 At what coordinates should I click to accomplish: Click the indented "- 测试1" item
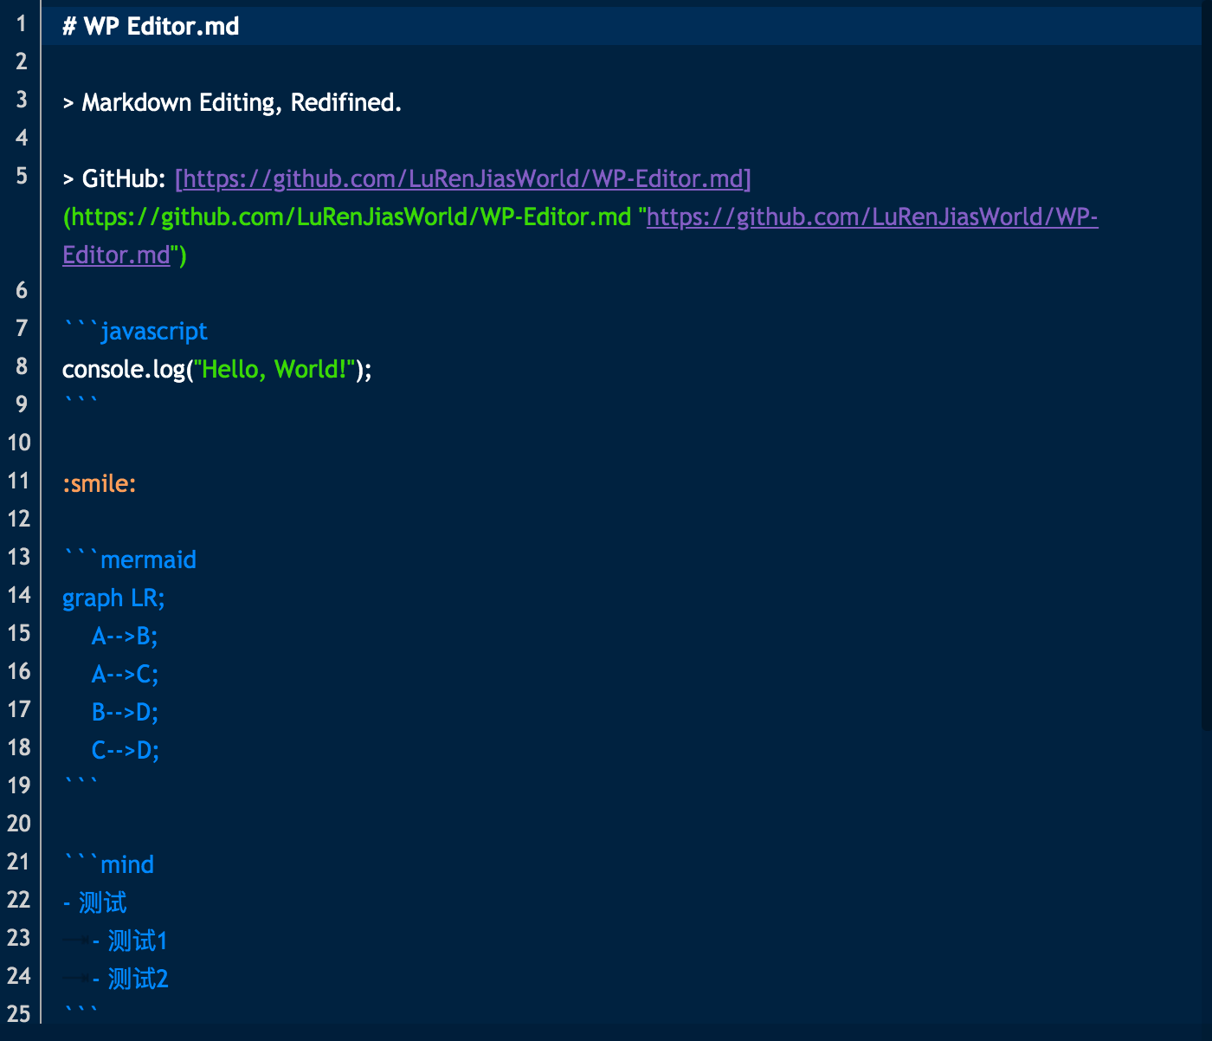[x=130, y=941]
